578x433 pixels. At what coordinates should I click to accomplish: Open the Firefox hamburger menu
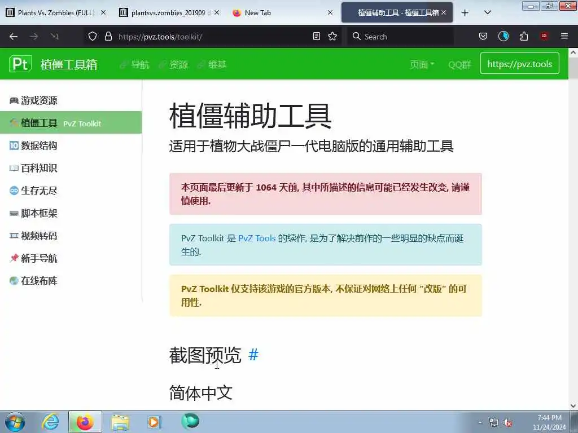[564, 36]
